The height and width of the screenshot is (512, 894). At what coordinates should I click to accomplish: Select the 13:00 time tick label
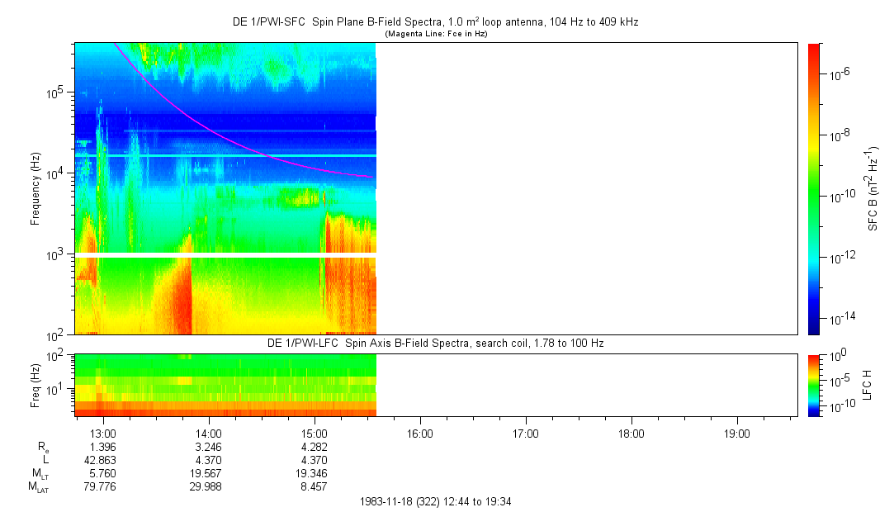coord(102,433)
